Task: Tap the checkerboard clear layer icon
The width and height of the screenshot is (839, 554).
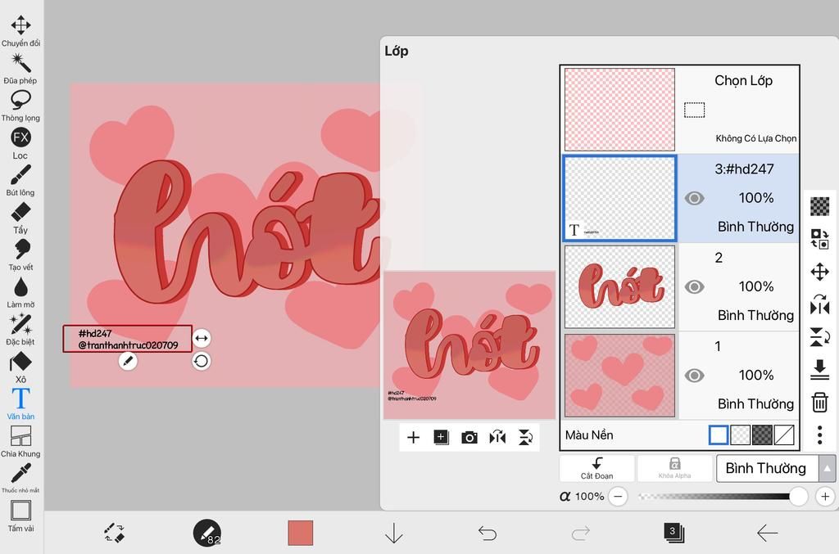Action: tap(819, 206)
